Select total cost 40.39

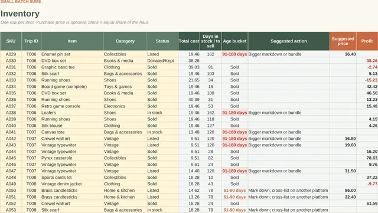pos(189,100)
